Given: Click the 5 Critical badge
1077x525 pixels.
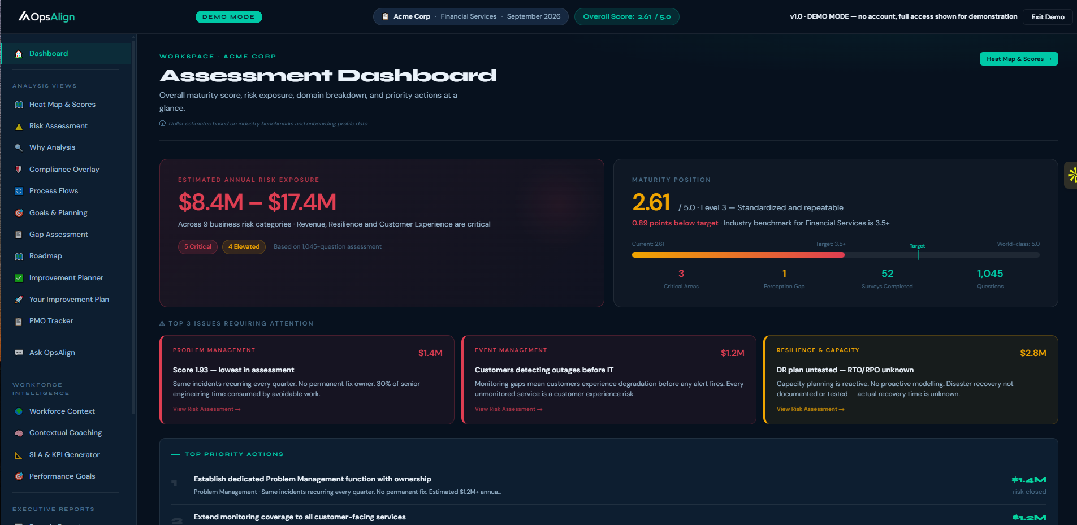Looking at the screenshot, I should pyautogui.click(x=198, y=247).
